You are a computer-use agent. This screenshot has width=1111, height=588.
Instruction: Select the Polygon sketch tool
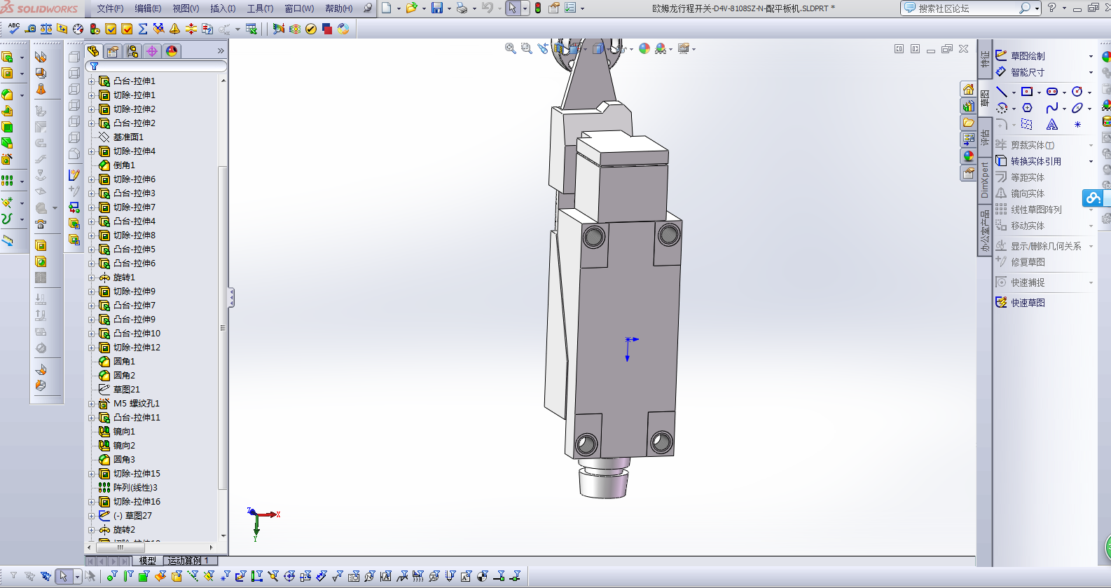tap(1027, 108)
